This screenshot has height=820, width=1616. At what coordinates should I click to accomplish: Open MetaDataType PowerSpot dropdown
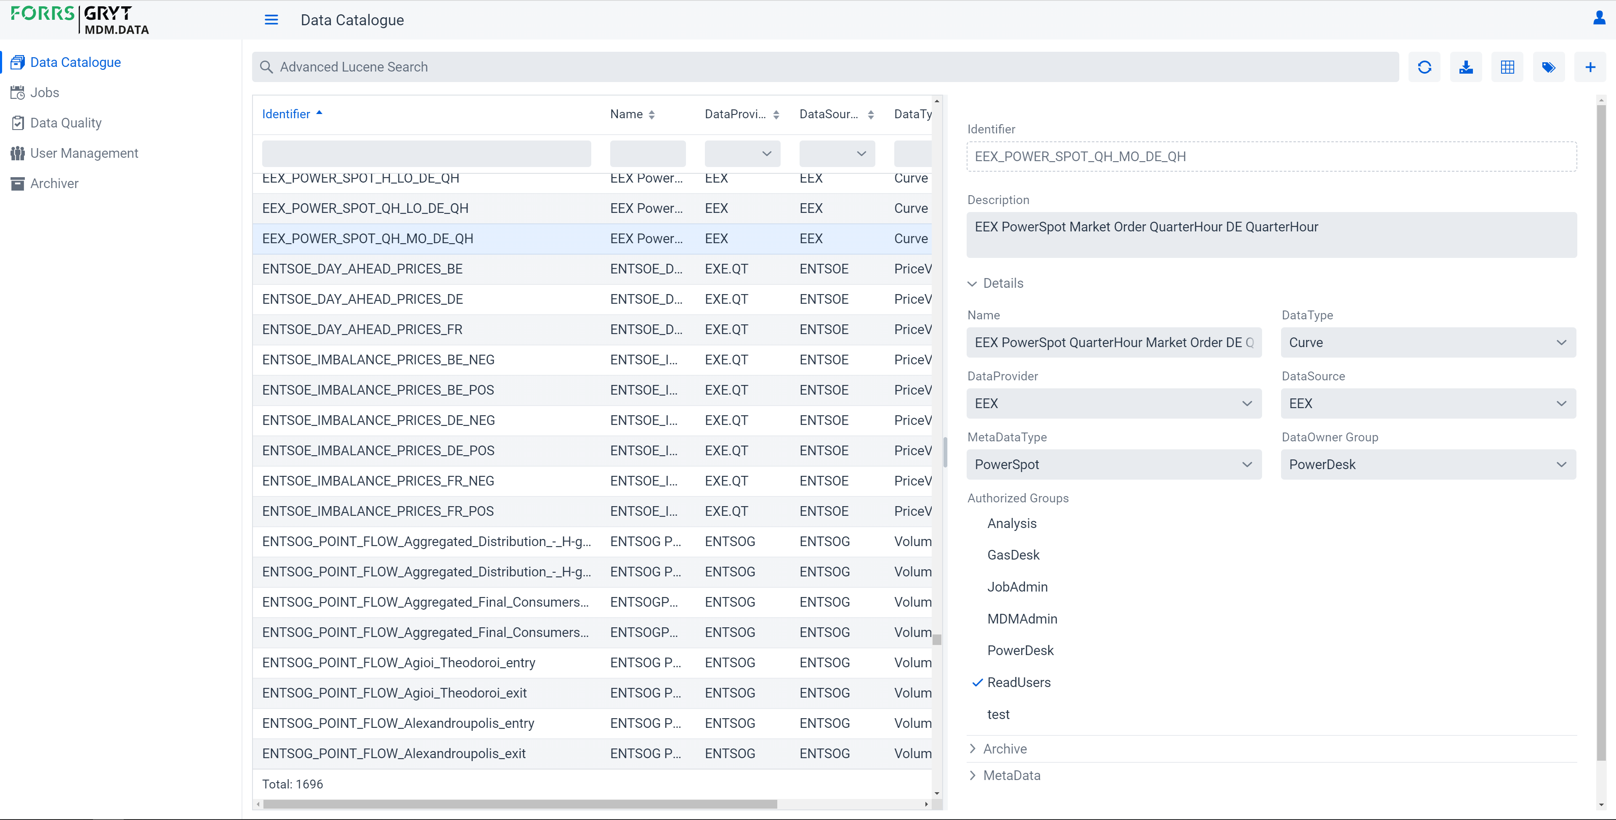[1114, 464]
